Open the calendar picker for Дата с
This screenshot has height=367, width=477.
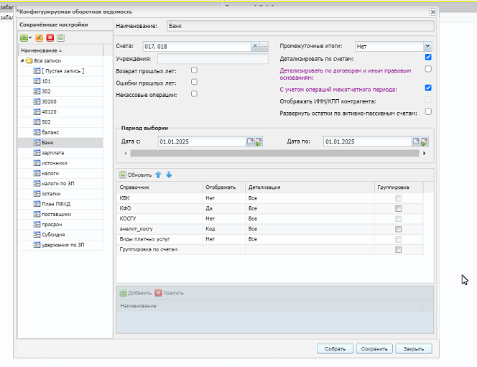coord(250,141)
